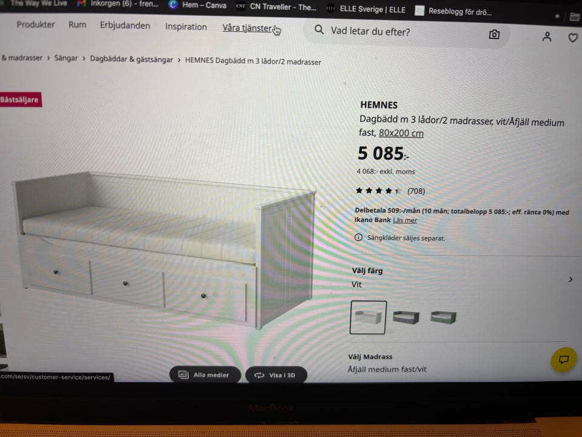
Task: Switch to the Hem – Canva bookmark
Action: [x=198, y=5]
